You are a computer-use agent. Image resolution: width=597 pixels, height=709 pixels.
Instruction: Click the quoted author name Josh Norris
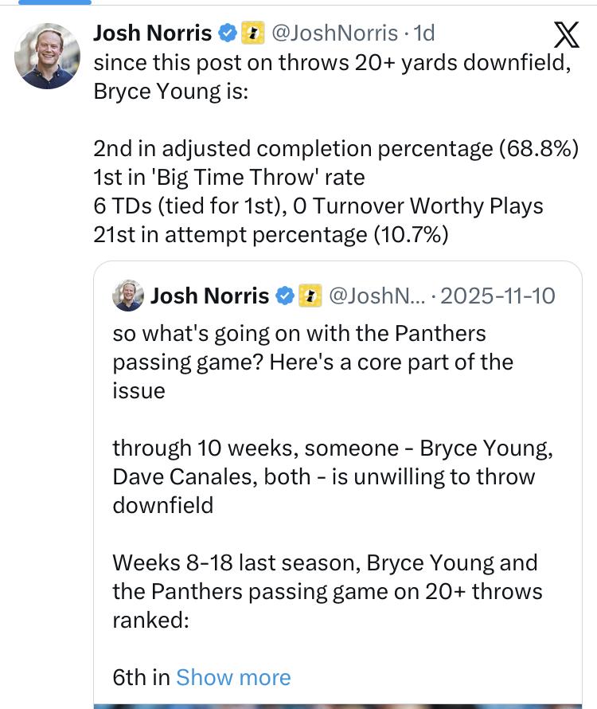point(209,296)
